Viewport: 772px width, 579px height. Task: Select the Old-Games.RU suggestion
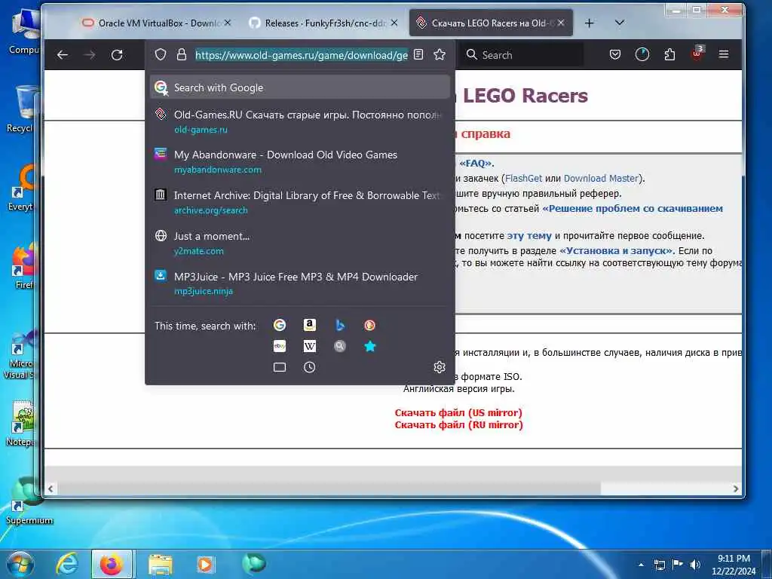coord(300,121)
